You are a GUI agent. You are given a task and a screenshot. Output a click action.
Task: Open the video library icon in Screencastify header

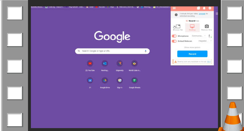click(198, 8)
